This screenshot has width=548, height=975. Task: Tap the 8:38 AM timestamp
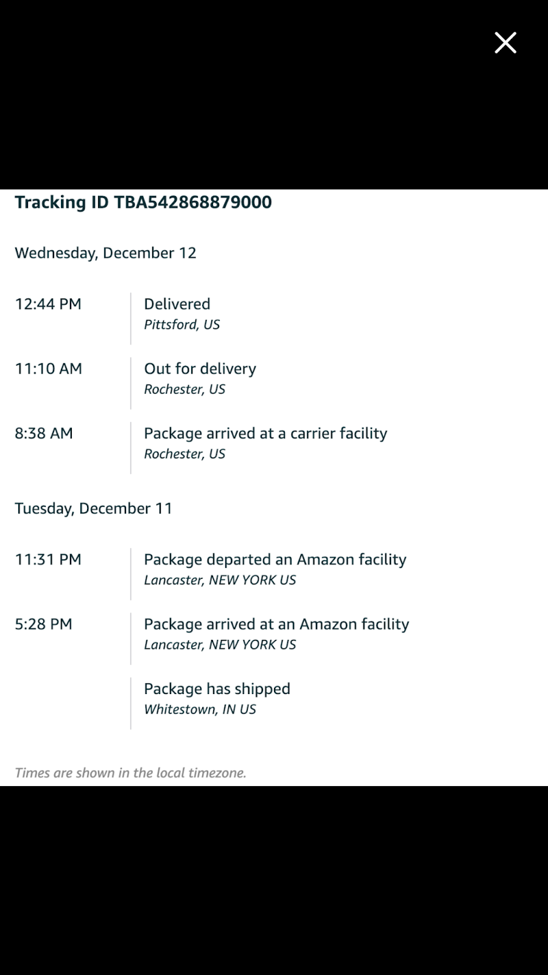pyautogui.click(x=44, y=433)
